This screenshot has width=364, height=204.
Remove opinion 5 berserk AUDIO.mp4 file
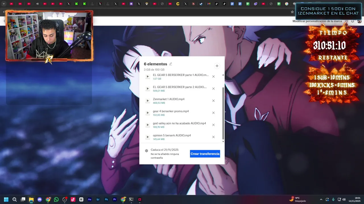click(x=213, y=137)
